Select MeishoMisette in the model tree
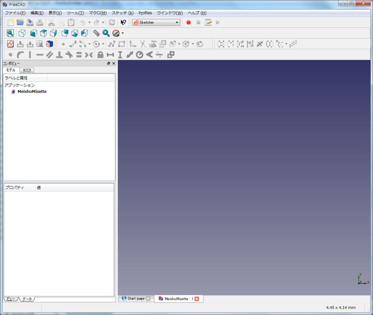The height and width of the screenshot is (315, 373). [32, 92]
